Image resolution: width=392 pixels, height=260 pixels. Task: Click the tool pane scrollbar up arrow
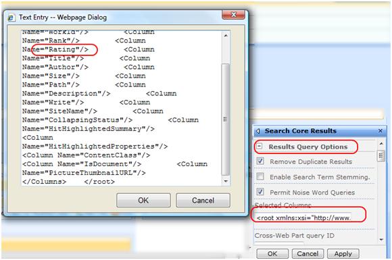pyautogui.click(x=381, y=144)
